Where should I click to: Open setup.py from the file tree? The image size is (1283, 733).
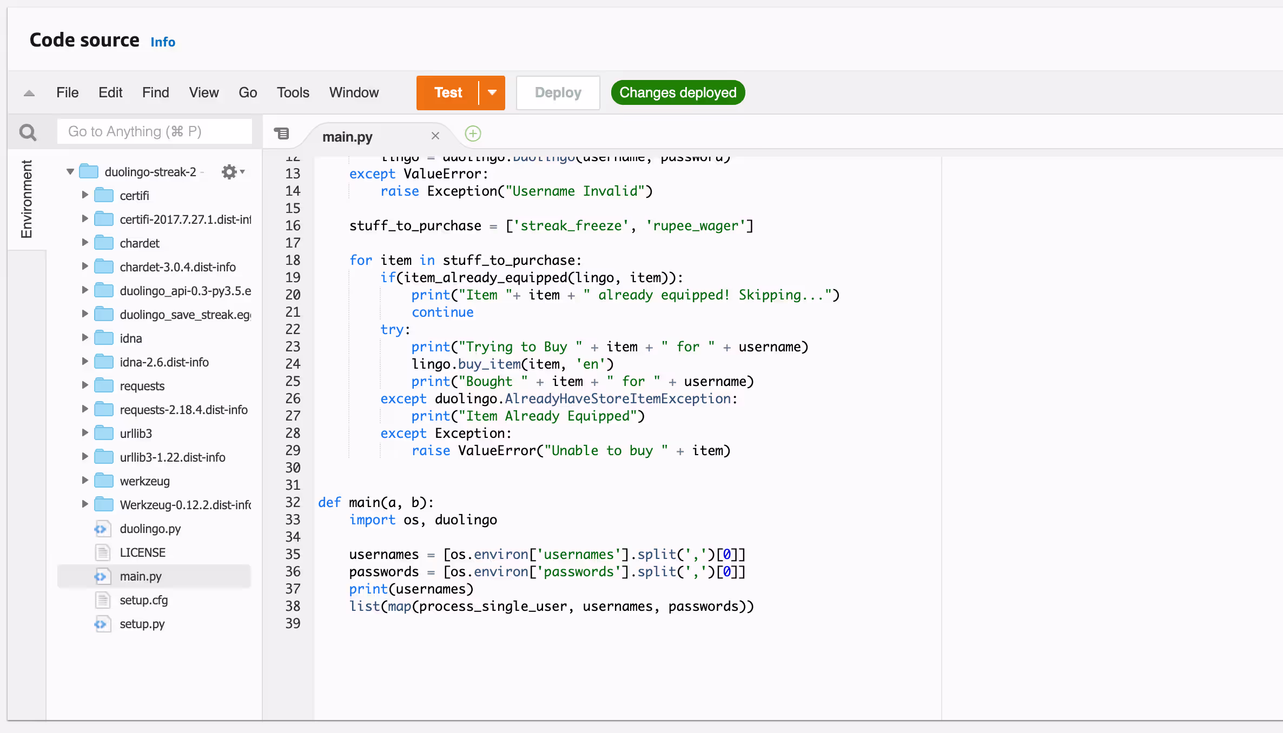142,624
